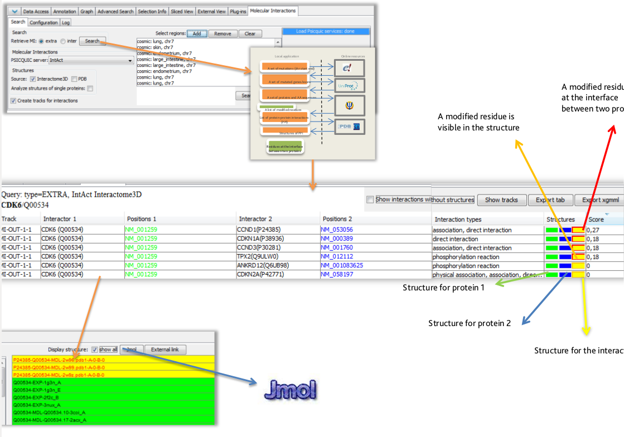
Task: Click yellow structure bar in CDKN2A row
Action: pos(578,274)
